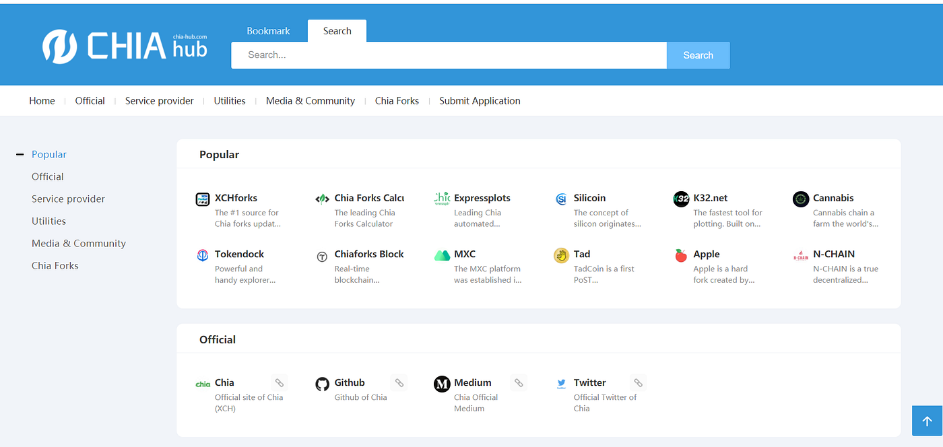Click the link icon beside Github

point(399,382)
